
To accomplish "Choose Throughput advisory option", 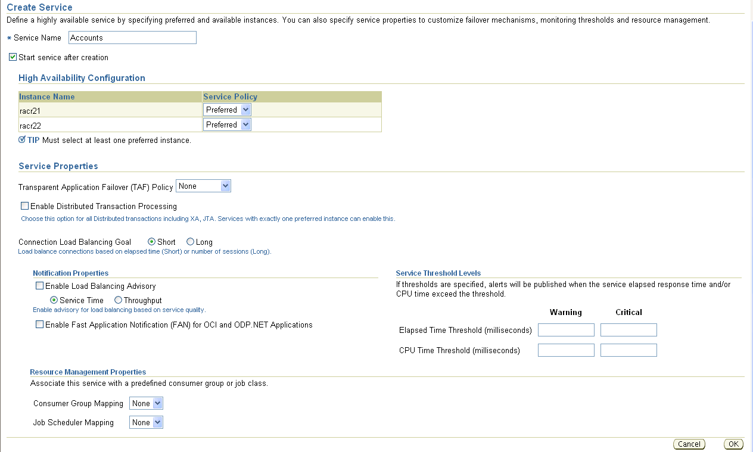I will coord(118,300).
